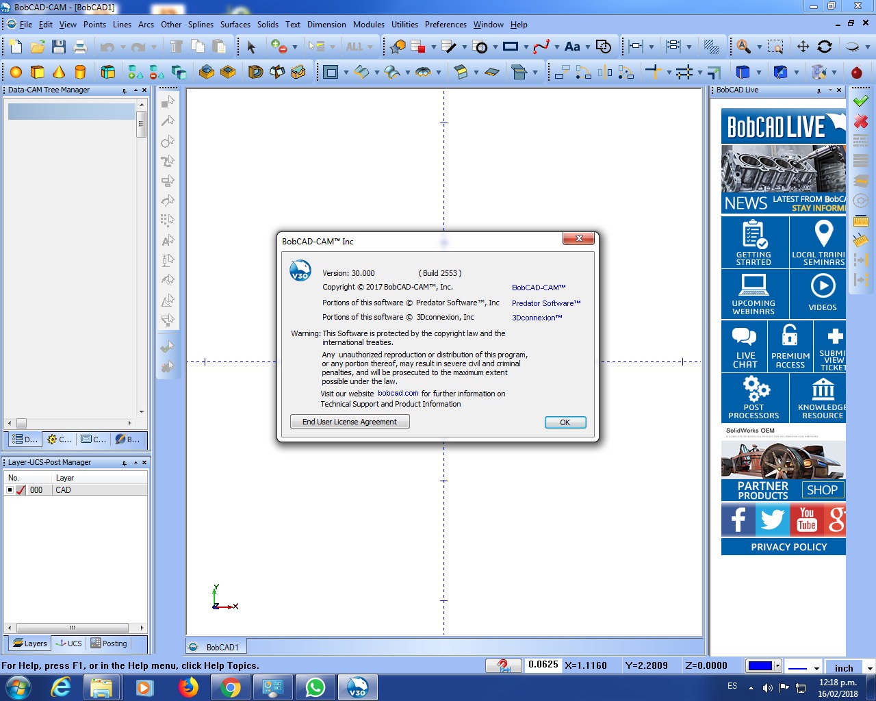Choose the spline curve tool

[x=541, y=47]
